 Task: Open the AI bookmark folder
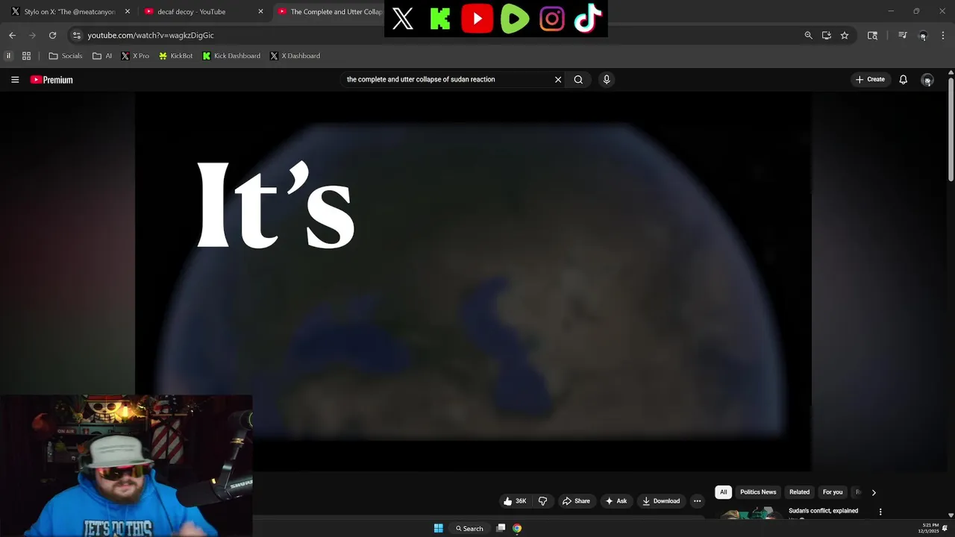pyautogui.click(x=102, y=56)
